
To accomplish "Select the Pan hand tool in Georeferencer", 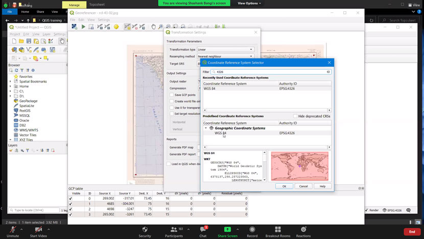I will pyautogui.click(x=153, y=27).
